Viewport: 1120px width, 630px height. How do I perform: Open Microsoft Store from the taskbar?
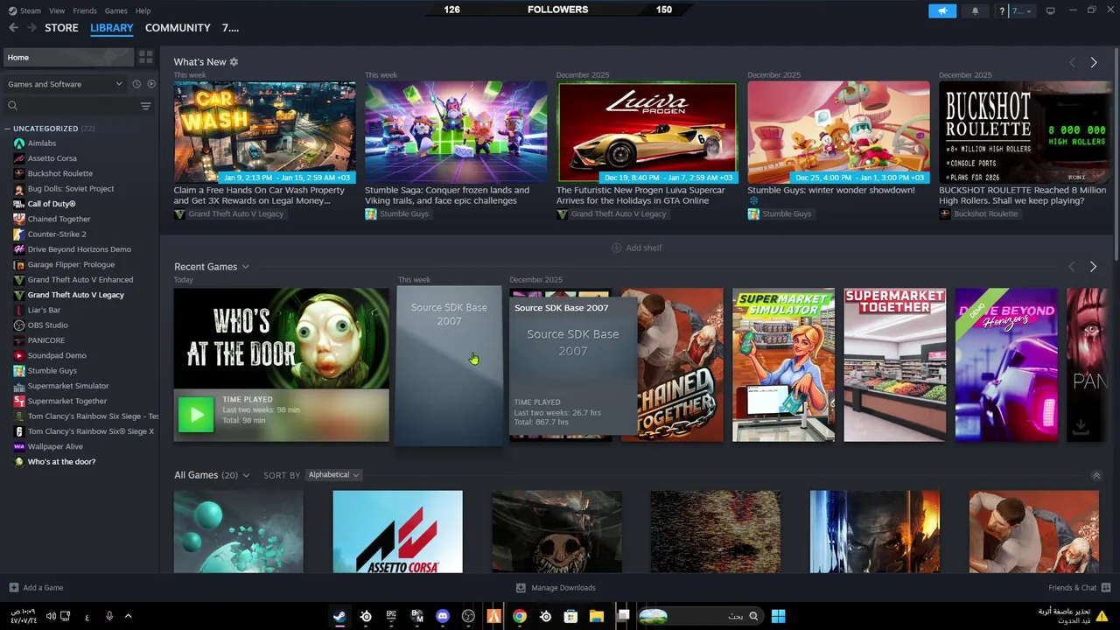point(571,616)
